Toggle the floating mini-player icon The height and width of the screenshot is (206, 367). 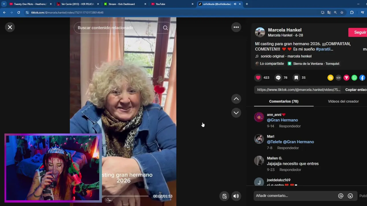click(225, 196)
